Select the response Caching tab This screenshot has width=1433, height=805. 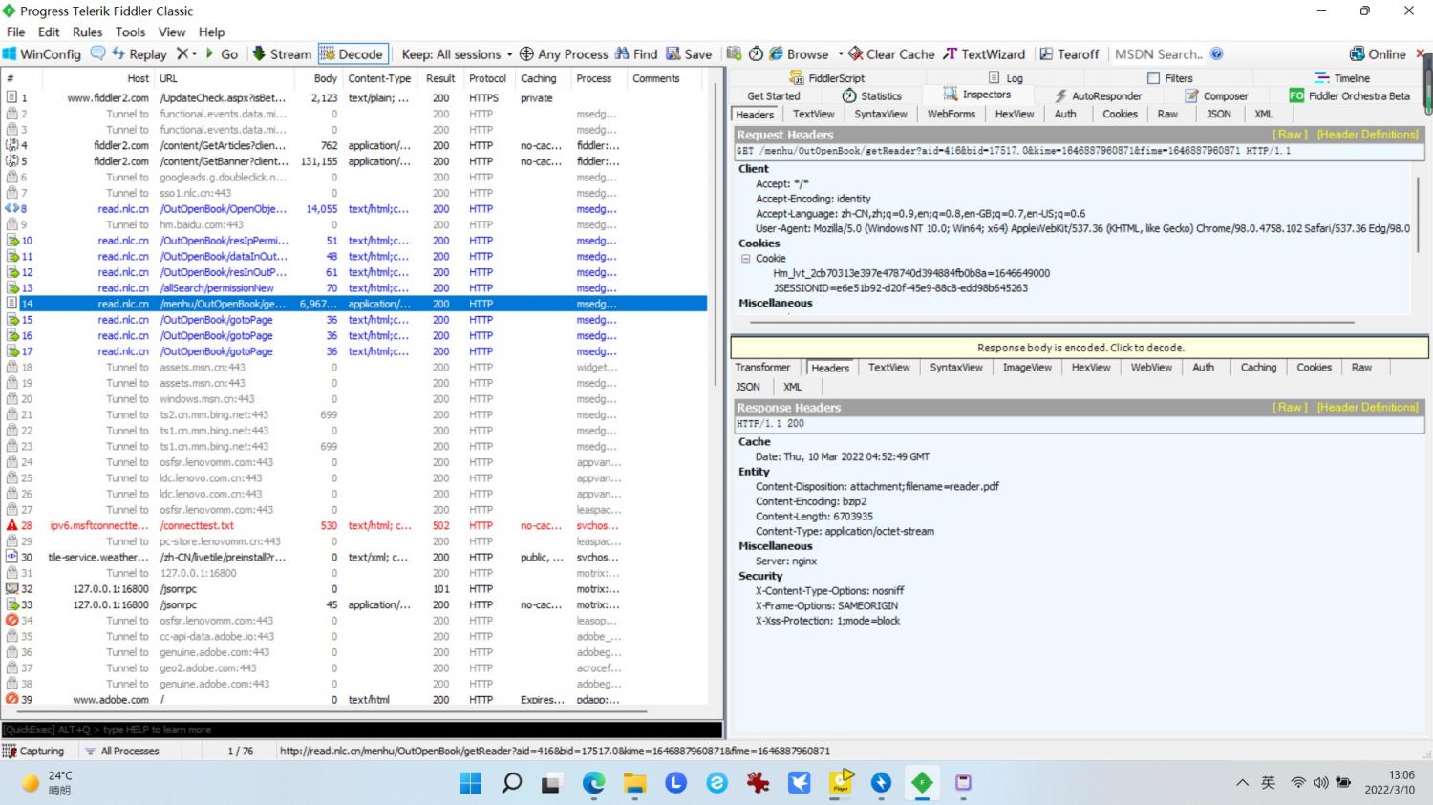[x=1258, y=368]
